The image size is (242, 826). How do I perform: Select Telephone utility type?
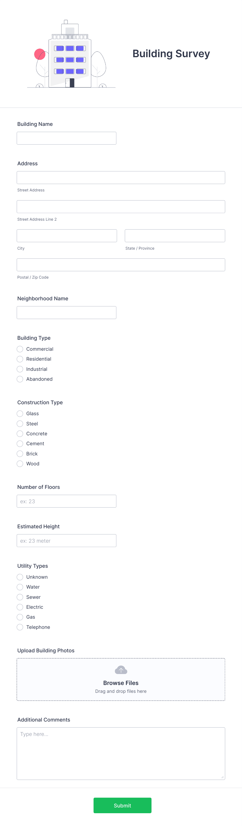click(x=20, y=627)
